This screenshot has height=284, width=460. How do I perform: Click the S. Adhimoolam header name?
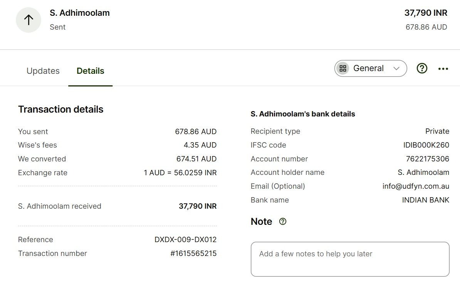(79, 13)
